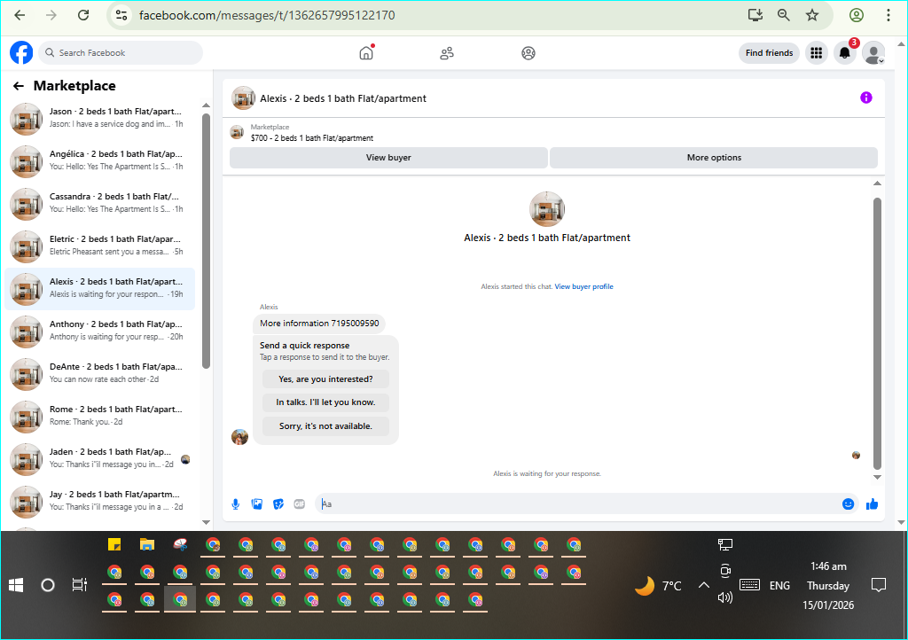Click the Search Facebook field
908x640 pixels.
(121, 52)
